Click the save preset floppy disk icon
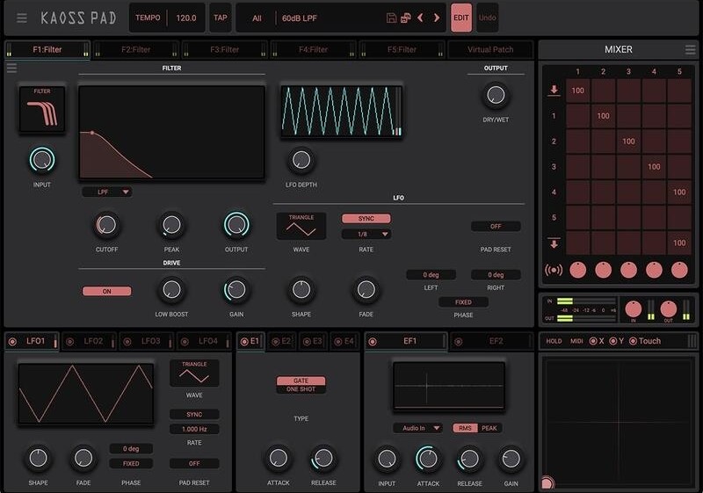The height and width of the screenshot is (493, 703). 391,18
